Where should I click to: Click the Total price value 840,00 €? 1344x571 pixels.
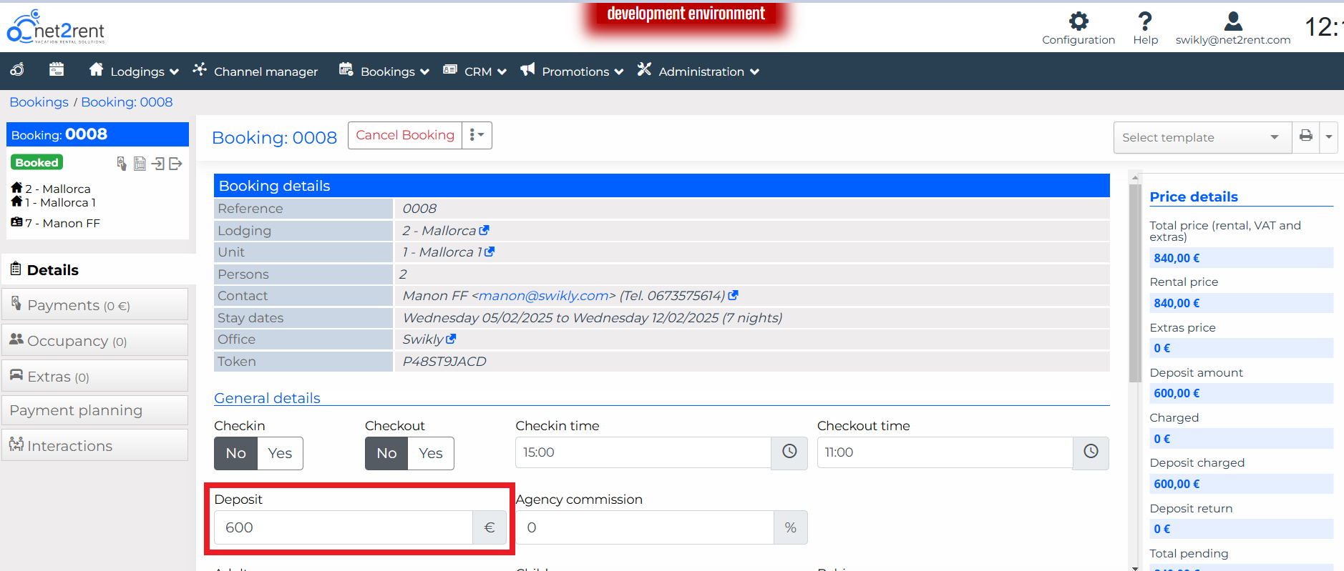point(1177,258)
